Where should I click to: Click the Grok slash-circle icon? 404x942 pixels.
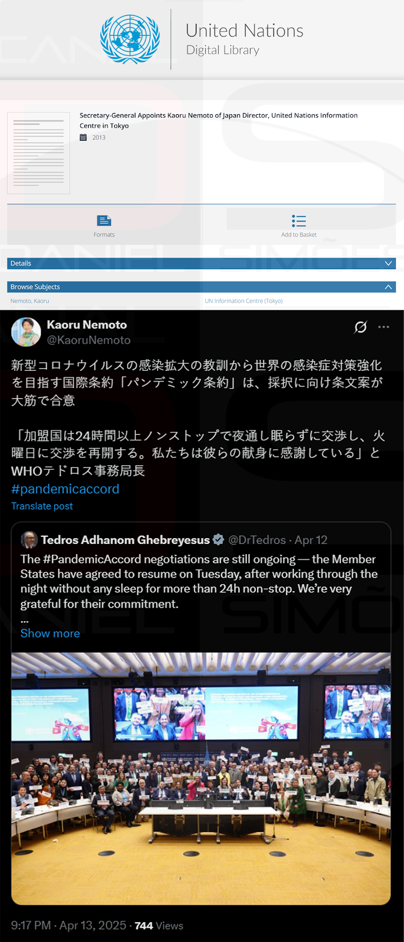(x=360, y=327)
